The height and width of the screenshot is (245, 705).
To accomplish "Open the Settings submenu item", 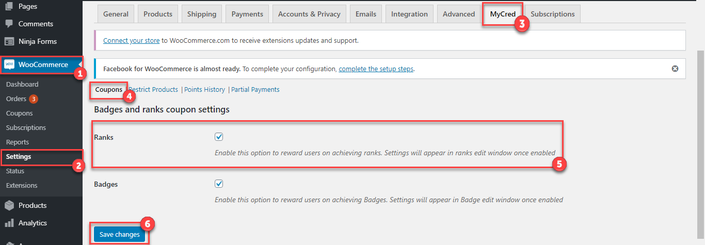I will click(19, 156).
